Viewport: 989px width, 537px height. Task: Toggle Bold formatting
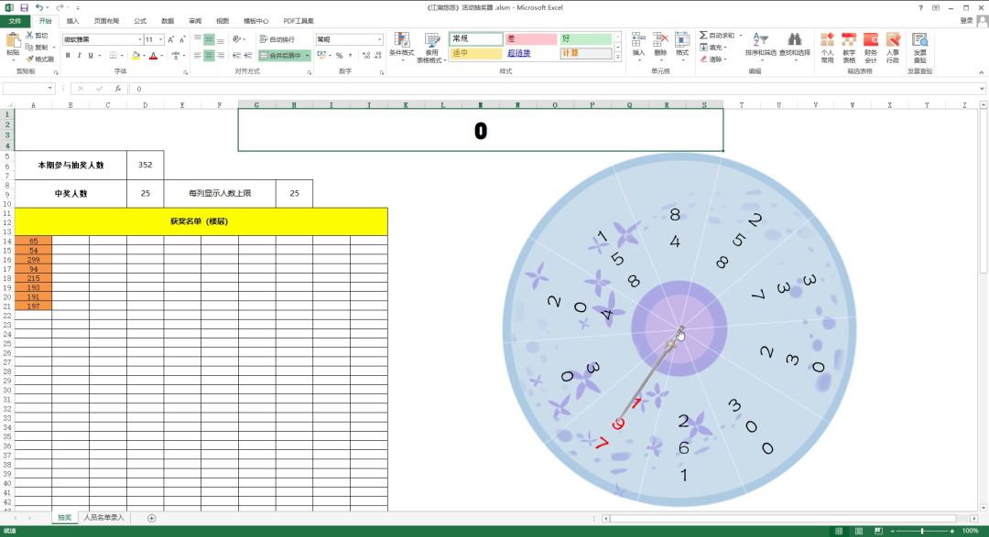tap(68, 56)
